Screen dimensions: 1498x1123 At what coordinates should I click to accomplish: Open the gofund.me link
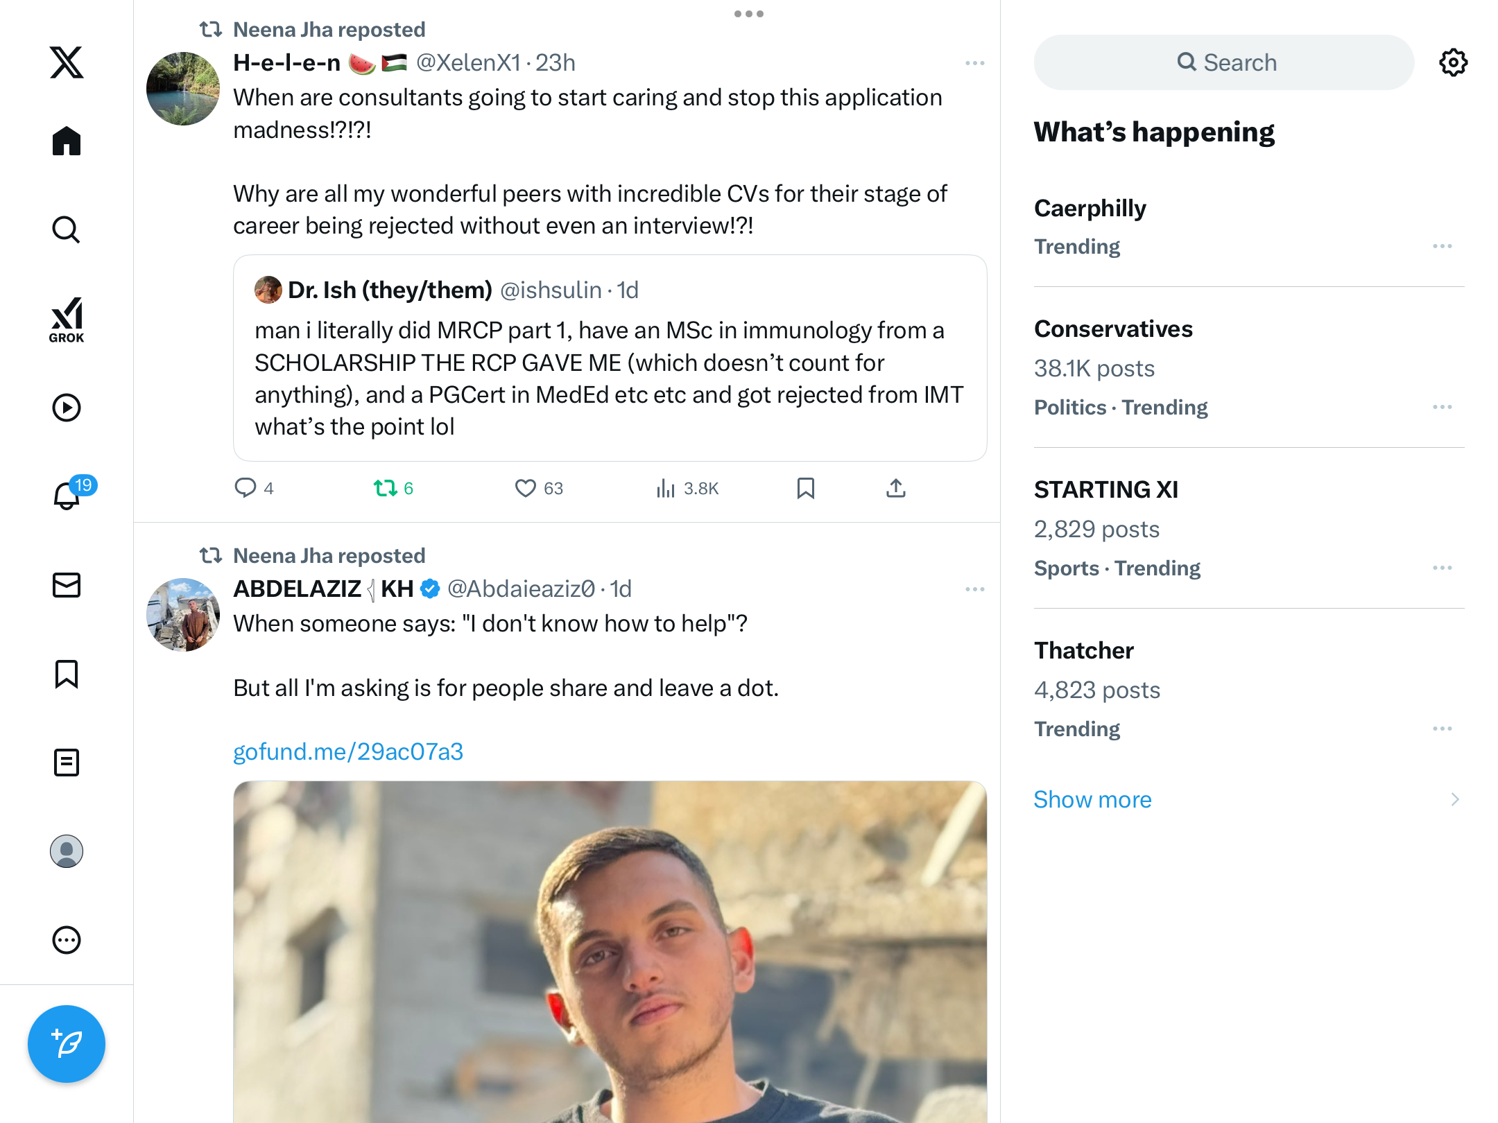(x=348, y=751)
